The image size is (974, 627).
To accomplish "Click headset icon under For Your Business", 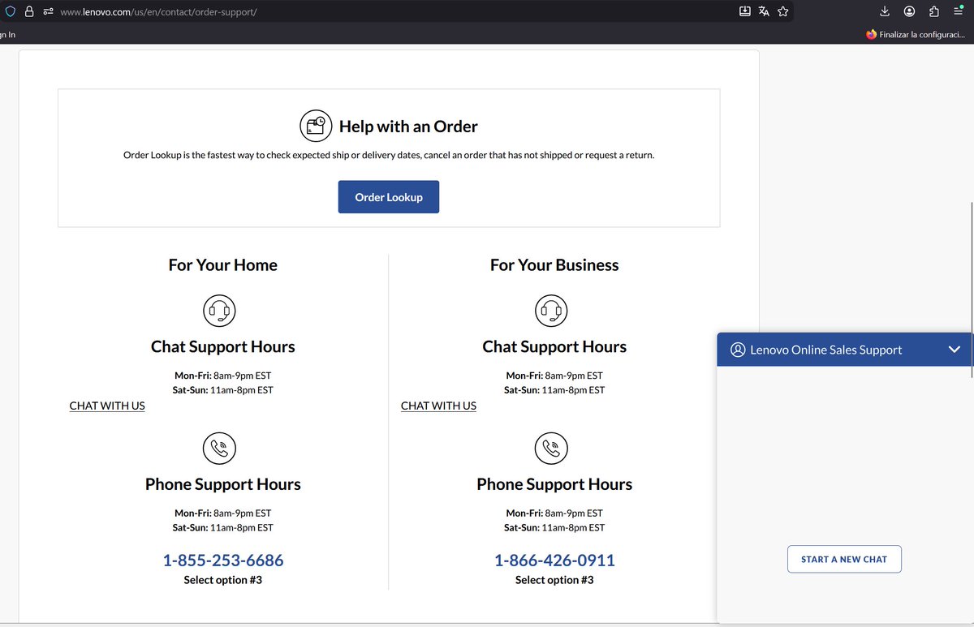I will click(x=551, y=310).
